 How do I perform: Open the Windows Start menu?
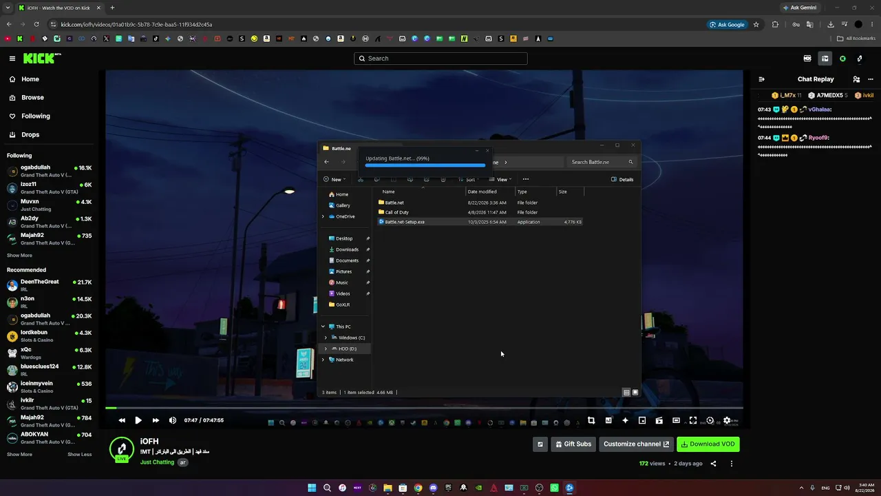312,488
